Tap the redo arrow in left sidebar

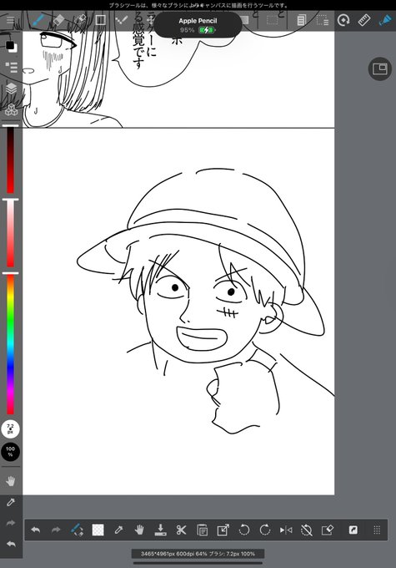(x=11, y=523)
